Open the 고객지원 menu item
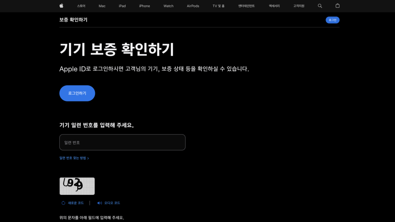The height and width of the screenshot is (222, 395). point(299,6)
